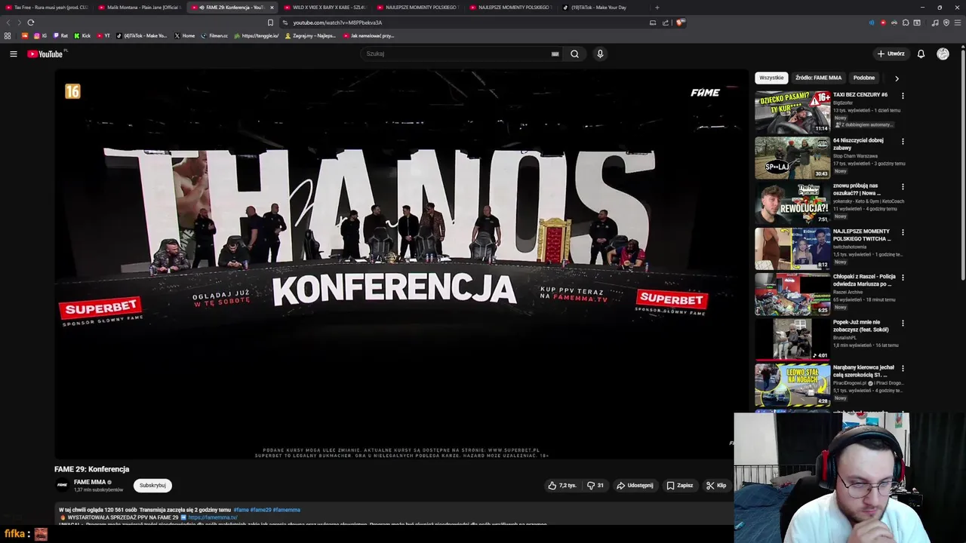Switch to Malik Montana - Plain Jane tab
This screenshot has width=966, height=543.
(140, 8)
